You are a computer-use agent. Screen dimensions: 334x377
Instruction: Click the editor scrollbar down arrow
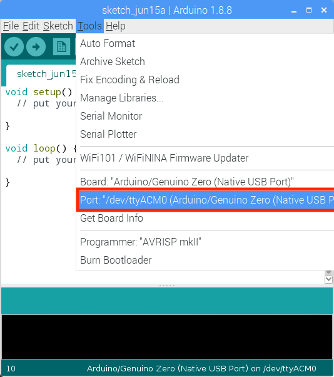[x=328, y=280]
